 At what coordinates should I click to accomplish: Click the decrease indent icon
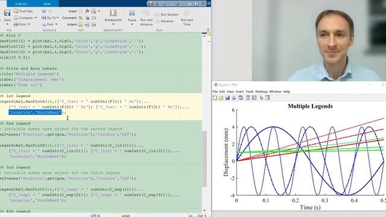pyautogui.click(x=93, y=24)
